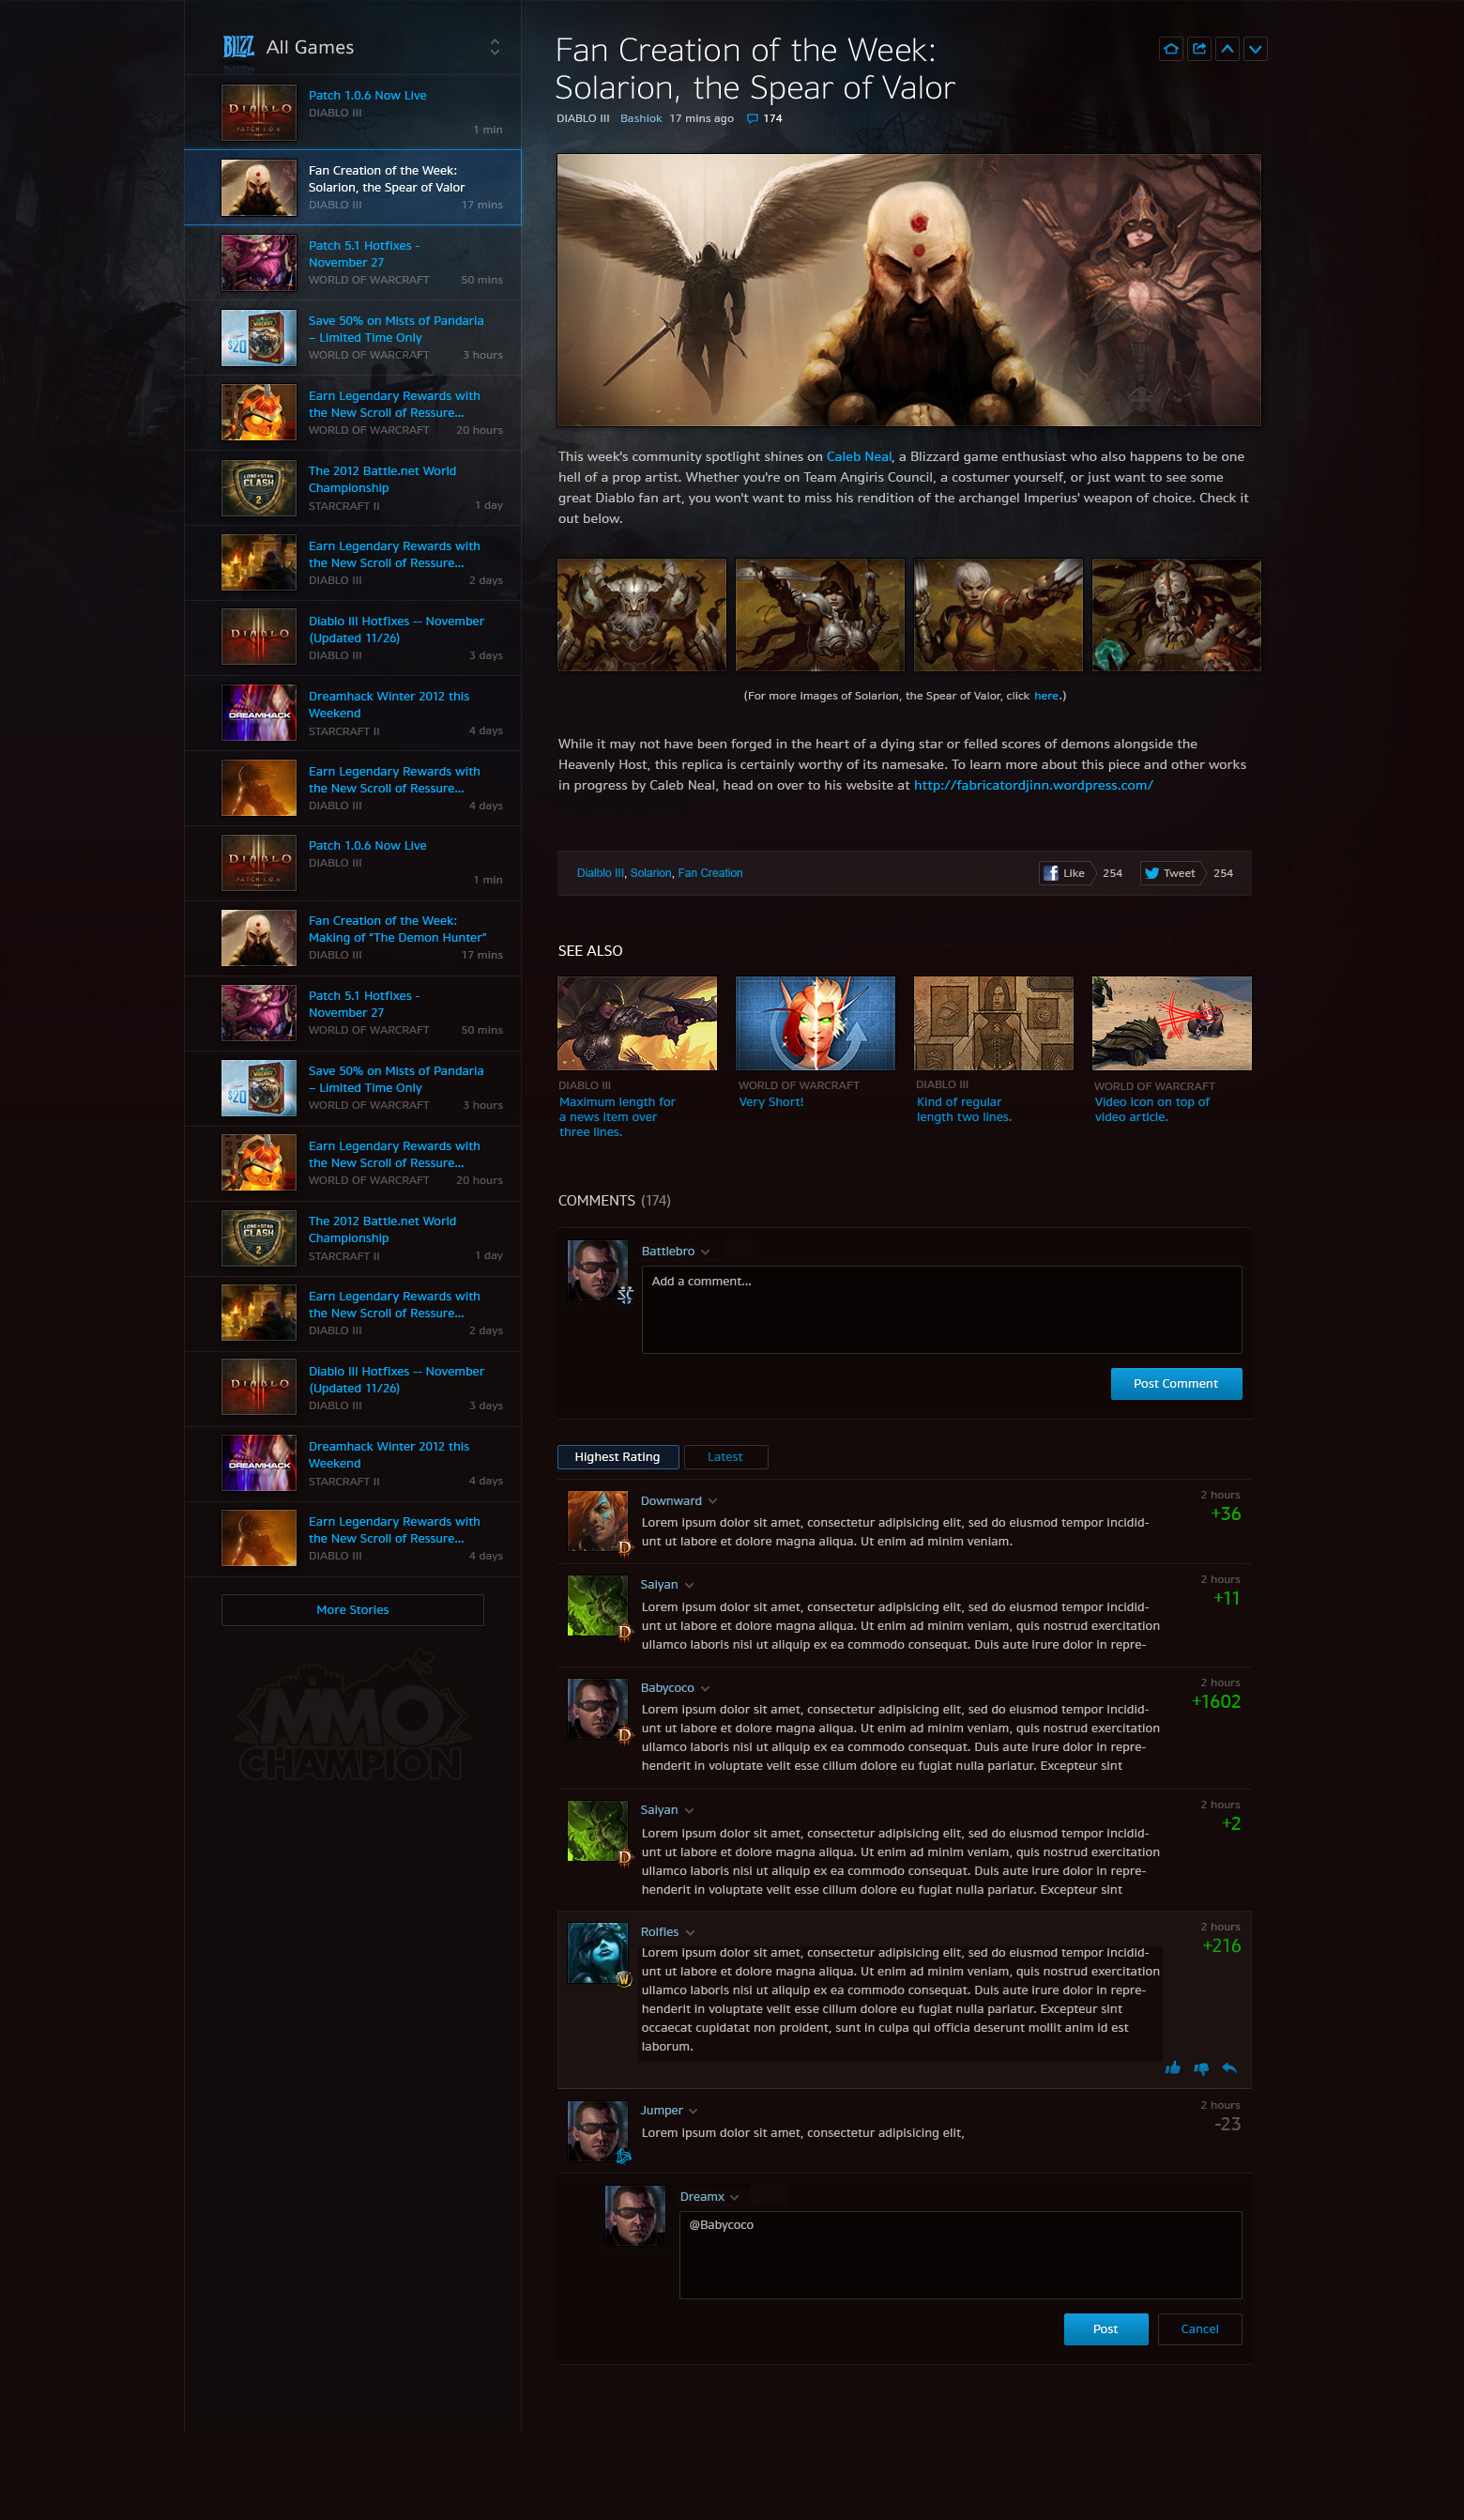This screenshot has width=1464, height=2520.
Task: Switch to Latest comments tab
Action: point(724,1457)
